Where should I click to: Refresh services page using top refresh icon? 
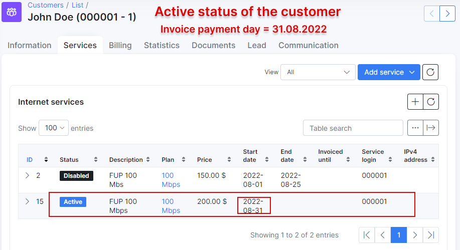tap(430, 72)
